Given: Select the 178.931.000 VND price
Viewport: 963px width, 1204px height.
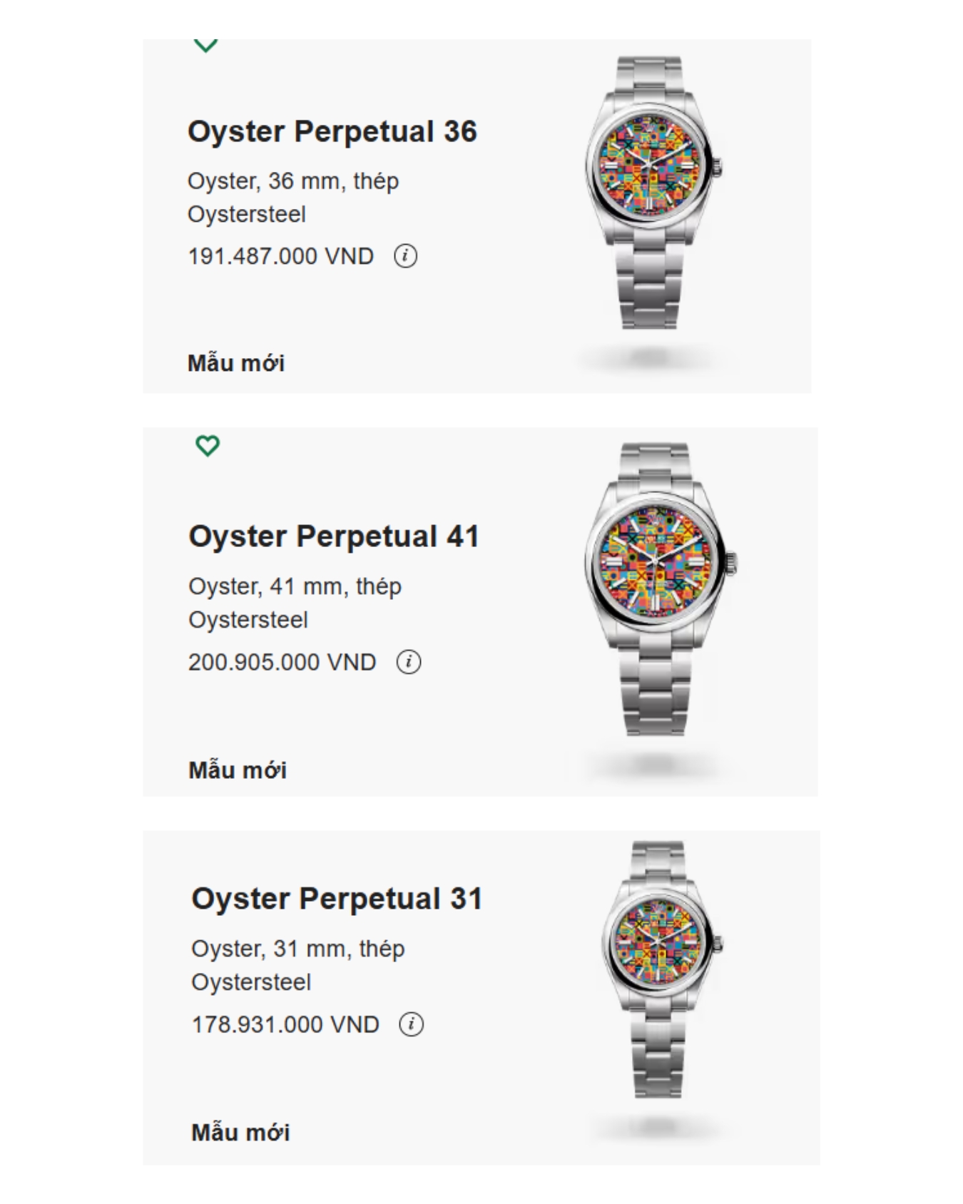Looking at the screenshot, I should click(285, 1024).
